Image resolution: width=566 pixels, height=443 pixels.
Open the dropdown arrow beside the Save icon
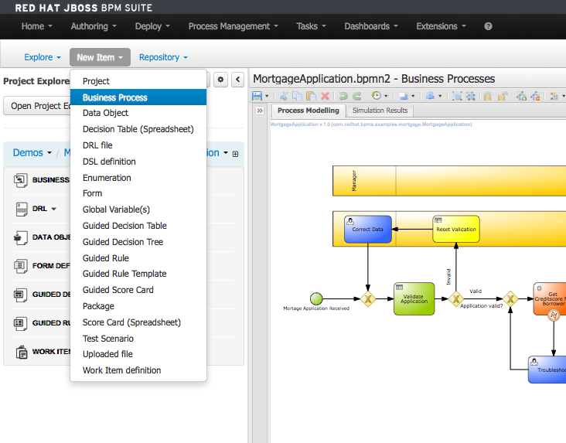point(267,96)
